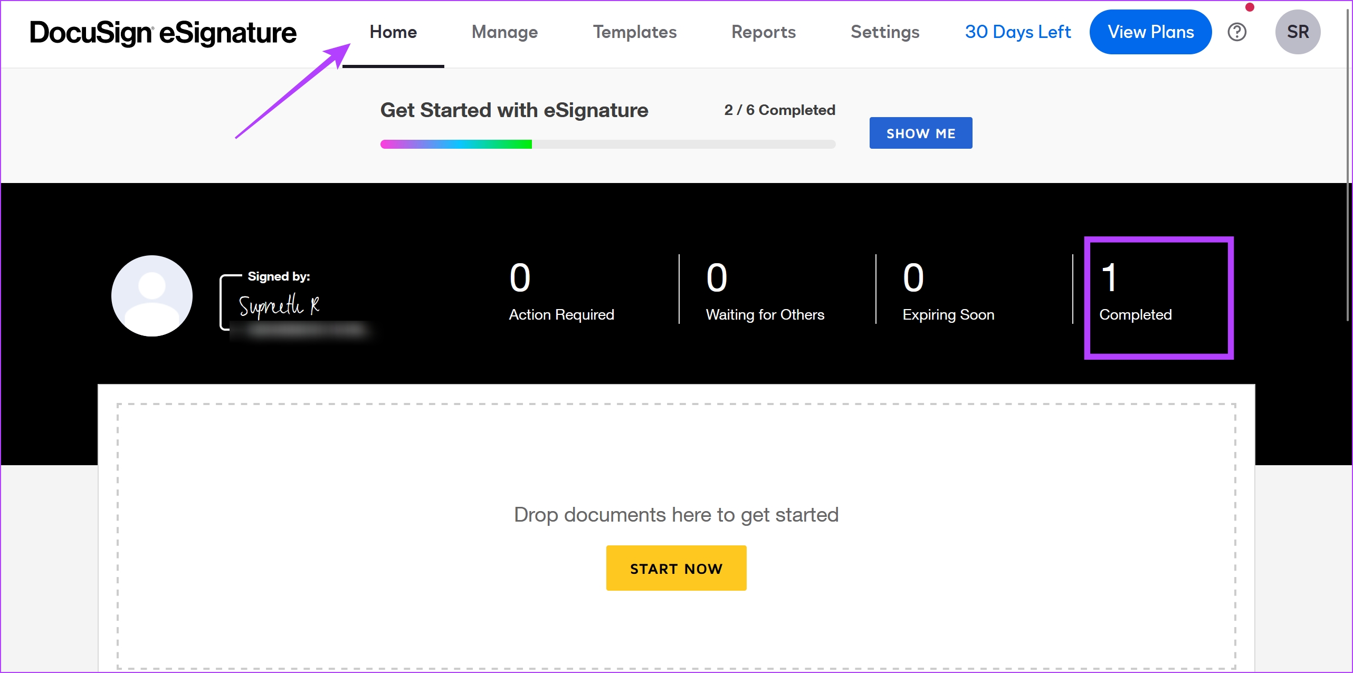Open the Manage tab
Screen dimensions: 1353x673
coord(504,32)
